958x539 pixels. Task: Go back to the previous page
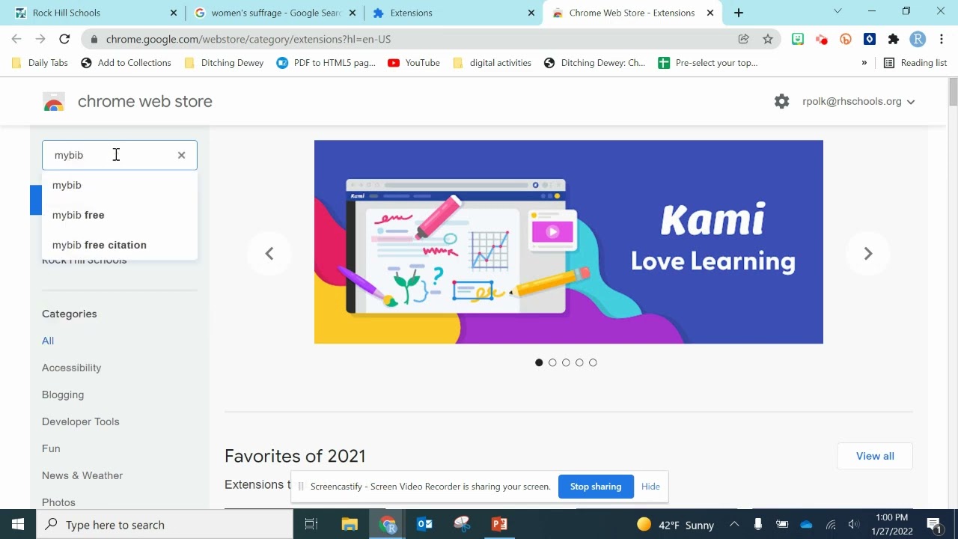[16, 39]
